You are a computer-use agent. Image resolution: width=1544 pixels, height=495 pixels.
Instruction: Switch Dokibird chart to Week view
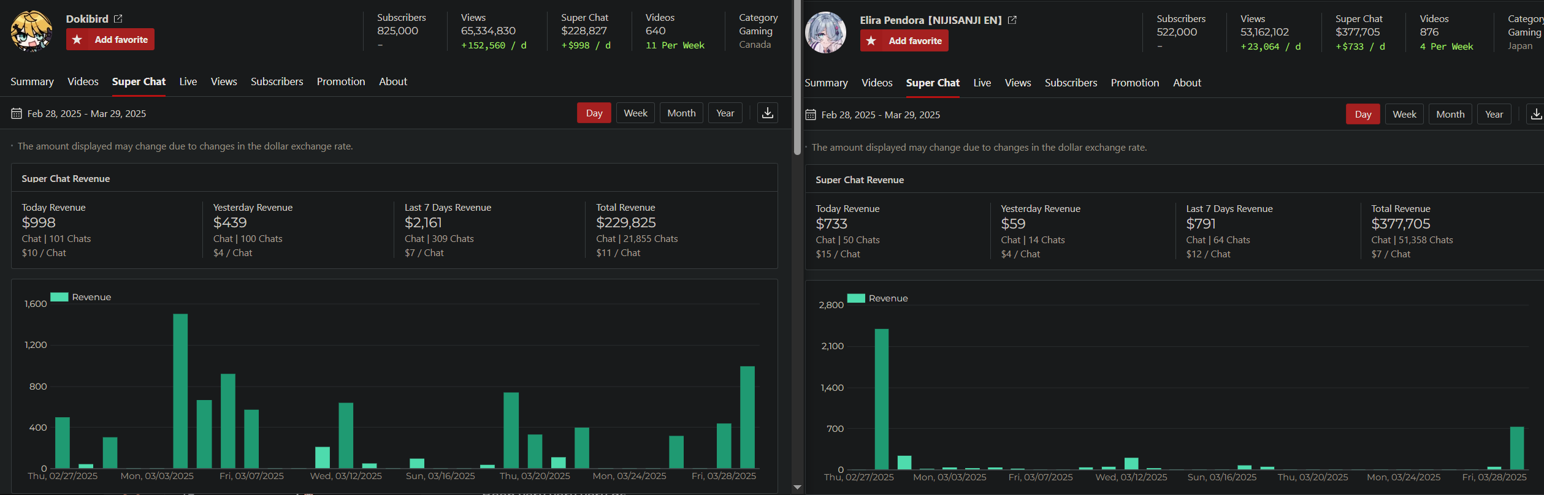click(x=635, y=113)
